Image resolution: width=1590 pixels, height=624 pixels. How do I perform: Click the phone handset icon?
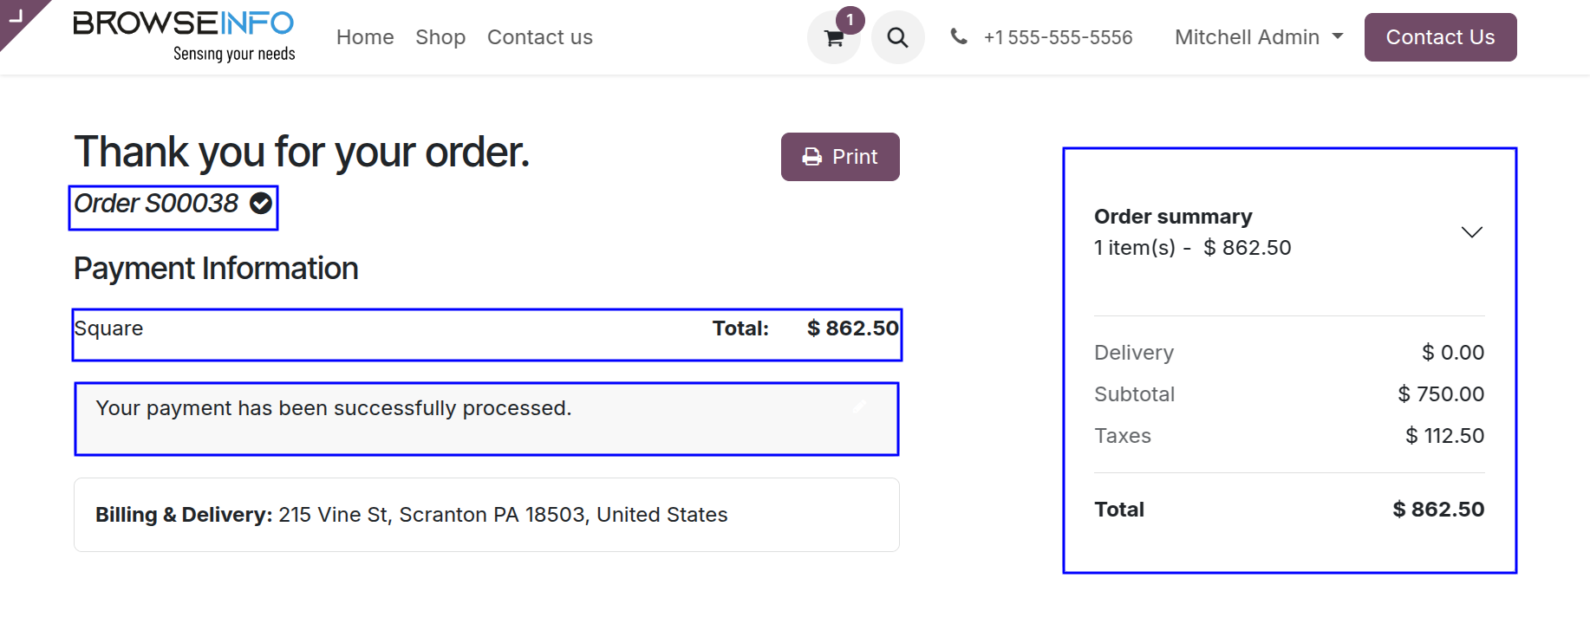point(958,36)
